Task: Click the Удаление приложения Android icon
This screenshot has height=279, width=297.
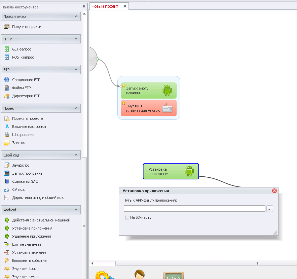Action: click(x=7, y=236)
